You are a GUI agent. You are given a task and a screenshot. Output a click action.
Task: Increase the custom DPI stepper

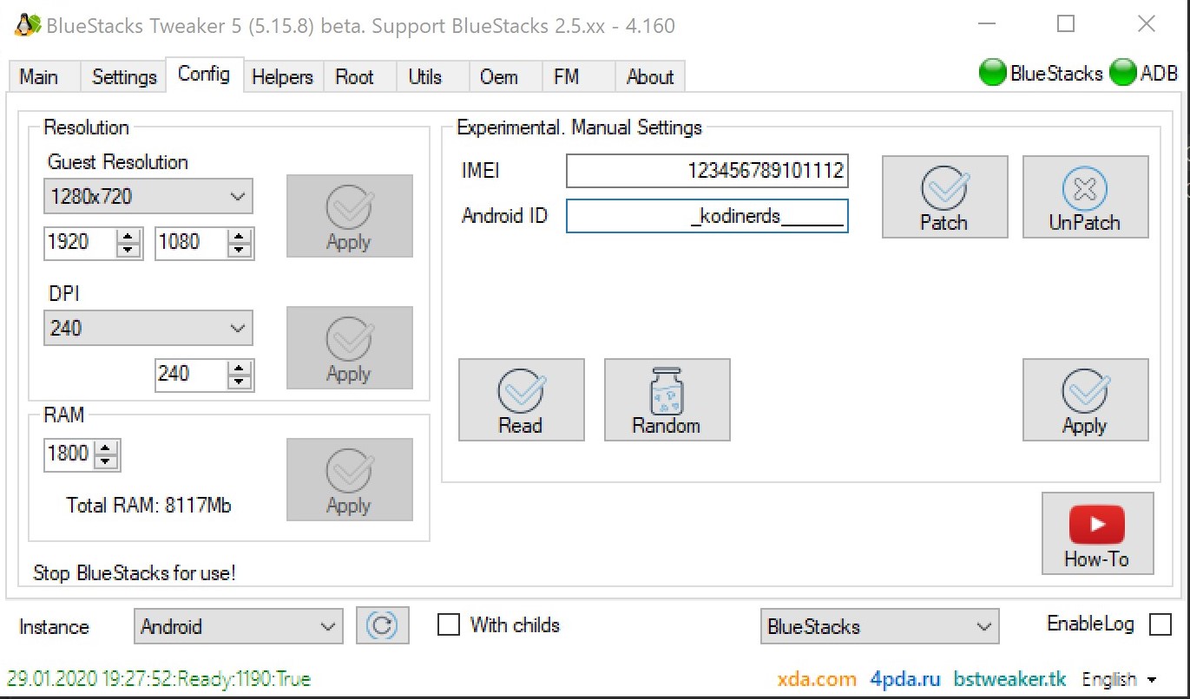click(x=240, y=368)
